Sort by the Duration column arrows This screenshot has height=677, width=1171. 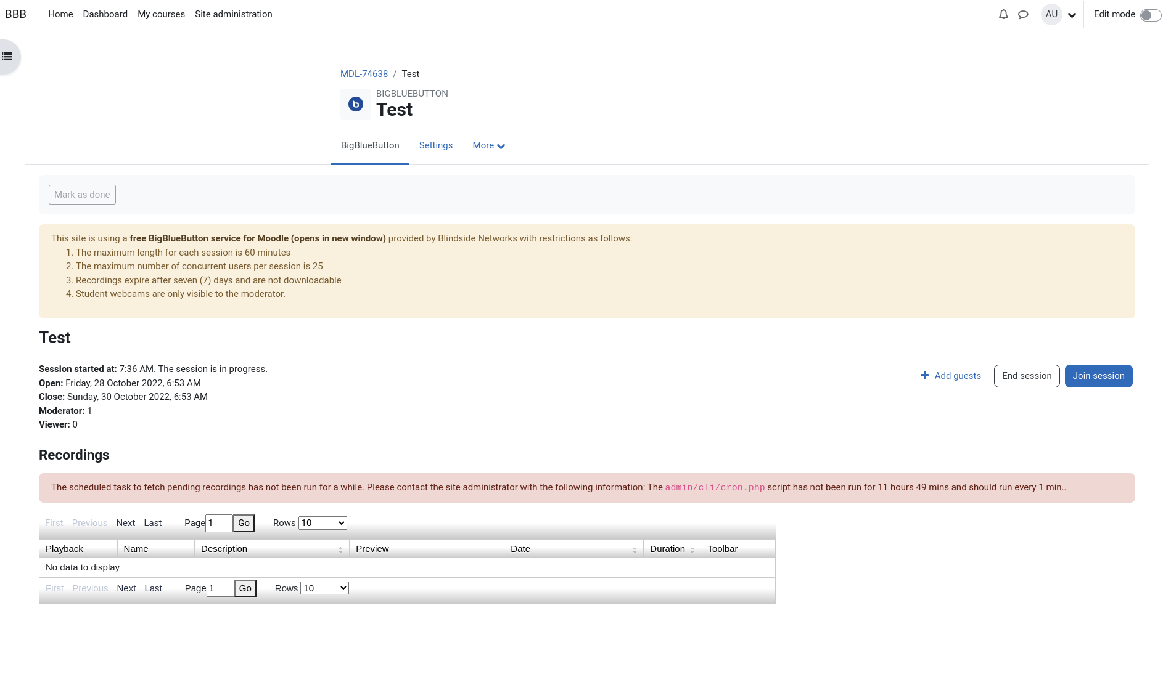tap(692, 549)
